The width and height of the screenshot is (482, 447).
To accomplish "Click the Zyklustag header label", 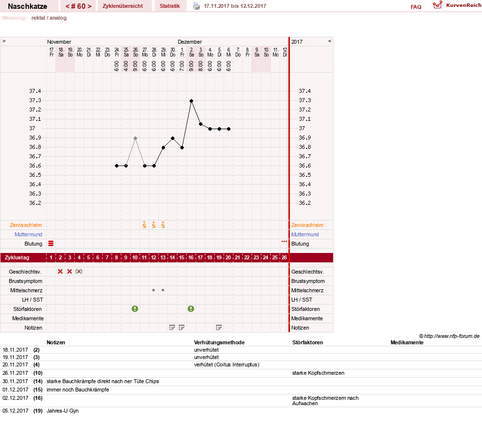I will coord(17,258).
